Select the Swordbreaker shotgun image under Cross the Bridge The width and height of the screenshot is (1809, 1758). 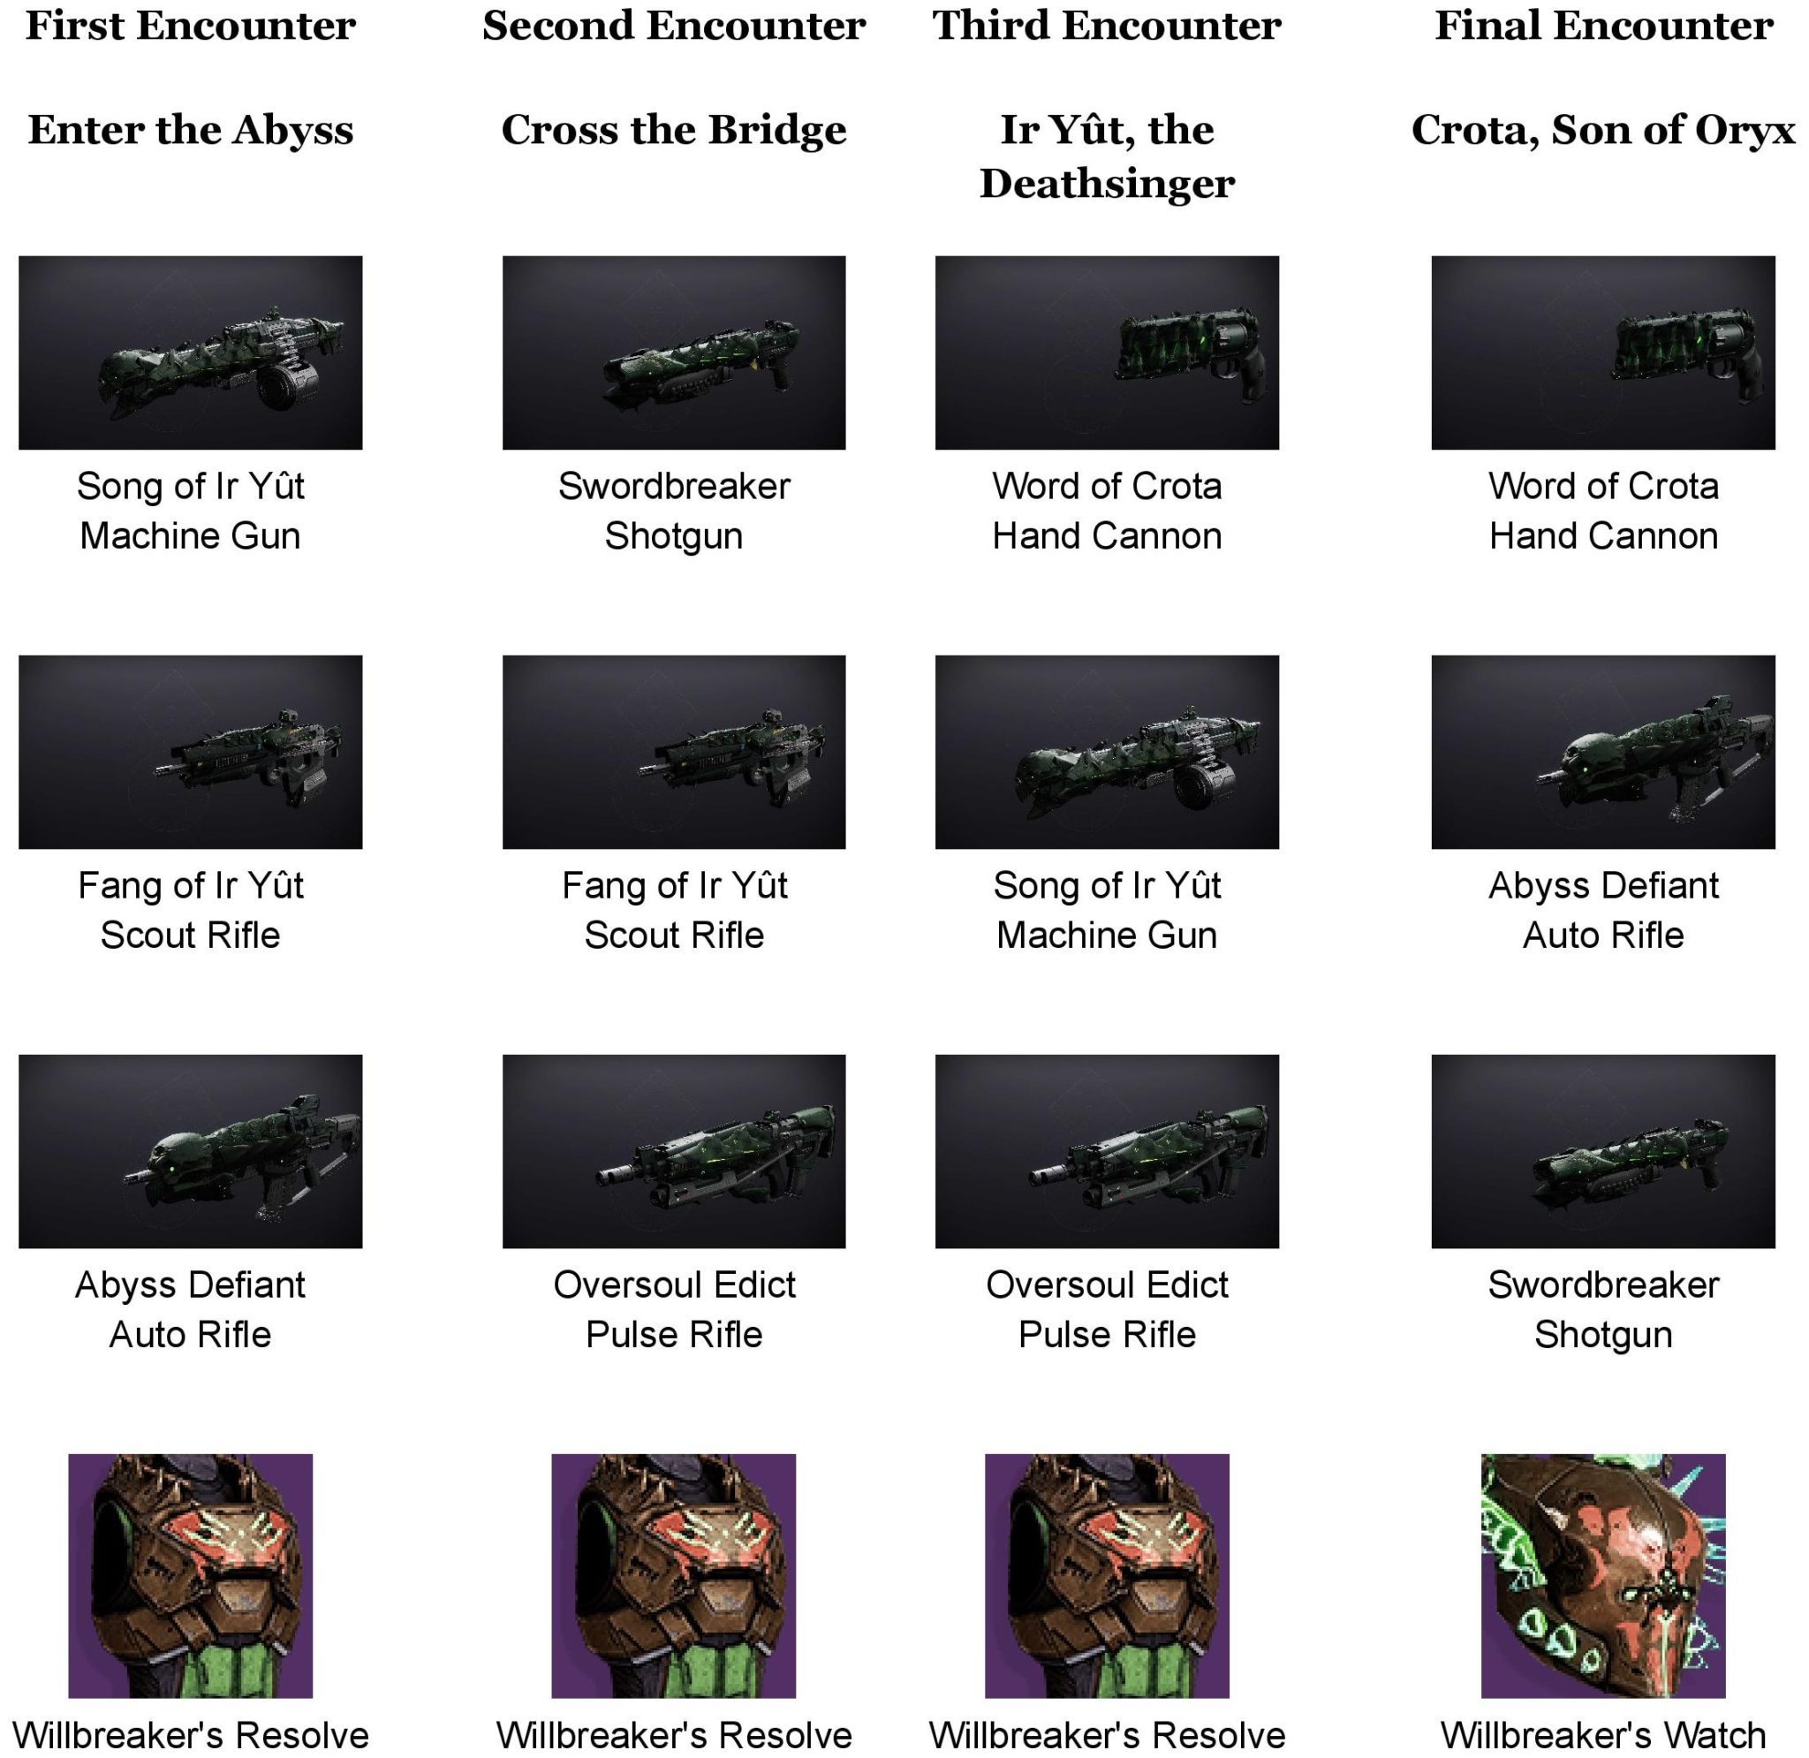(674, 352)
